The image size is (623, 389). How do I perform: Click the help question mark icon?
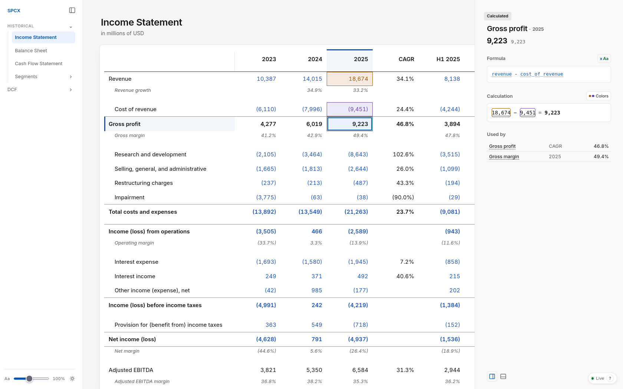610,378
